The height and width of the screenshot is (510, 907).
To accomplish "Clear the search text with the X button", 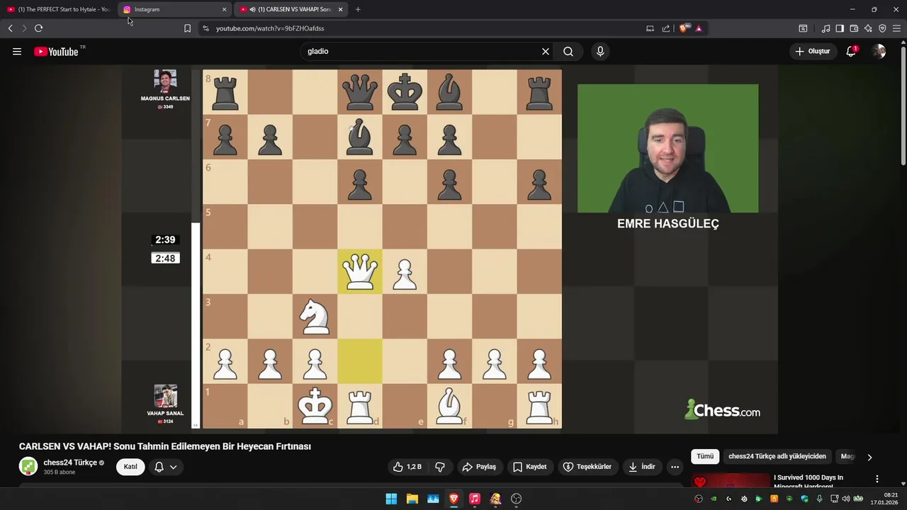I will click(x=546, y=52).
